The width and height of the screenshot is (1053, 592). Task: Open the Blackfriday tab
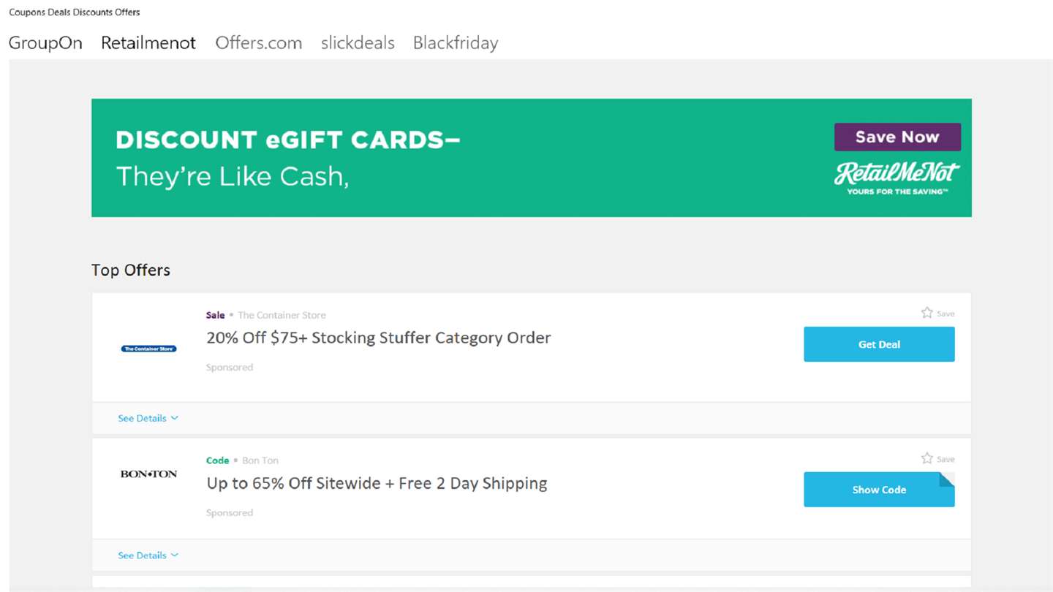456,43
